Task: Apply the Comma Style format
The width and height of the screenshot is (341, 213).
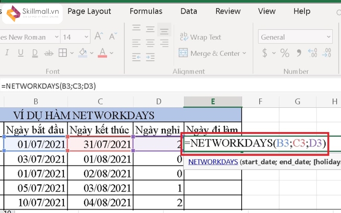Action: click(x=298, y=53)
